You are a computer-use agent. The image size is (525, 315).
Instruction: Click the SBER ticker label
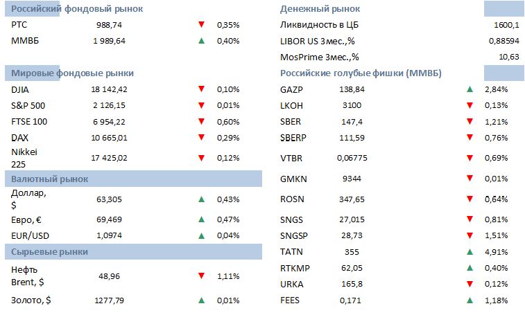click(292, 121)
